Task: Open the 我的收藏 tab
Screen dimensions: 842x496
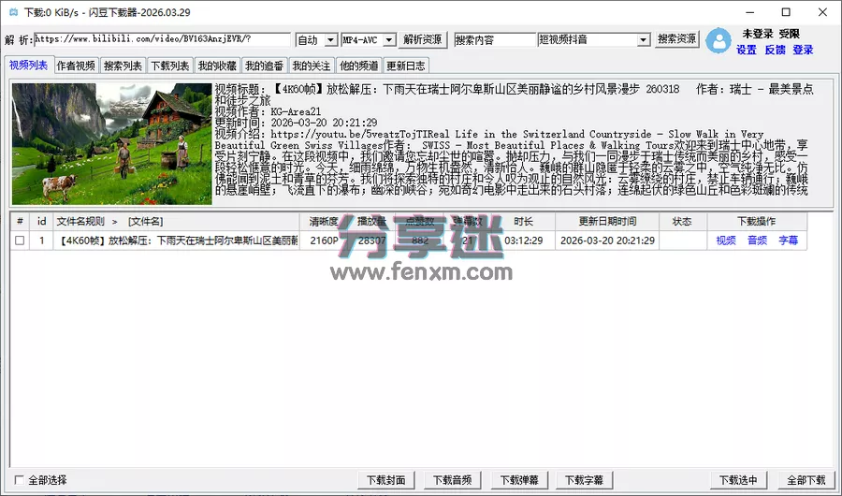Action: pyautogui.click(x=217, y=66)
